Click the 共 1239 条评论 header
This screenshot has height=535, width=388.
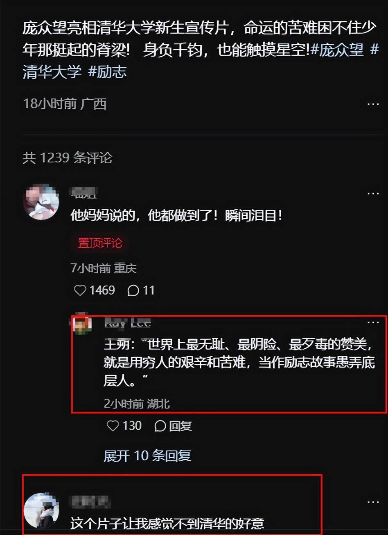click(x=68, y=158)
